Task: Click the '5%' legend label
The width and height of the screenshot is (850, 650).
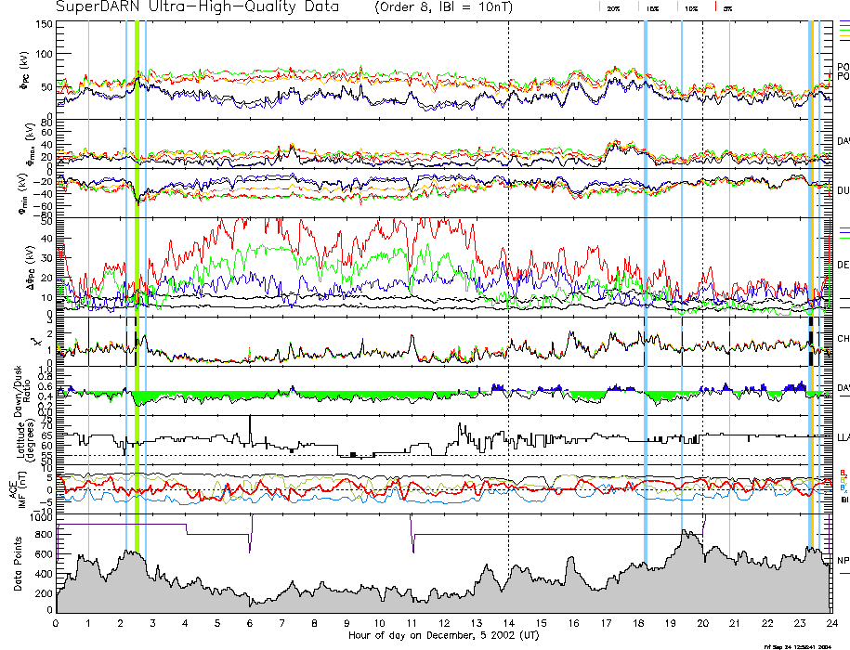Action: click(727, 8)
